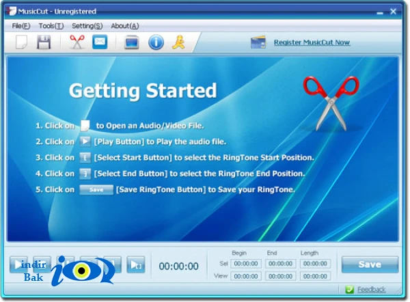
Task: Click the View Length time field
Action: [315, 276]
